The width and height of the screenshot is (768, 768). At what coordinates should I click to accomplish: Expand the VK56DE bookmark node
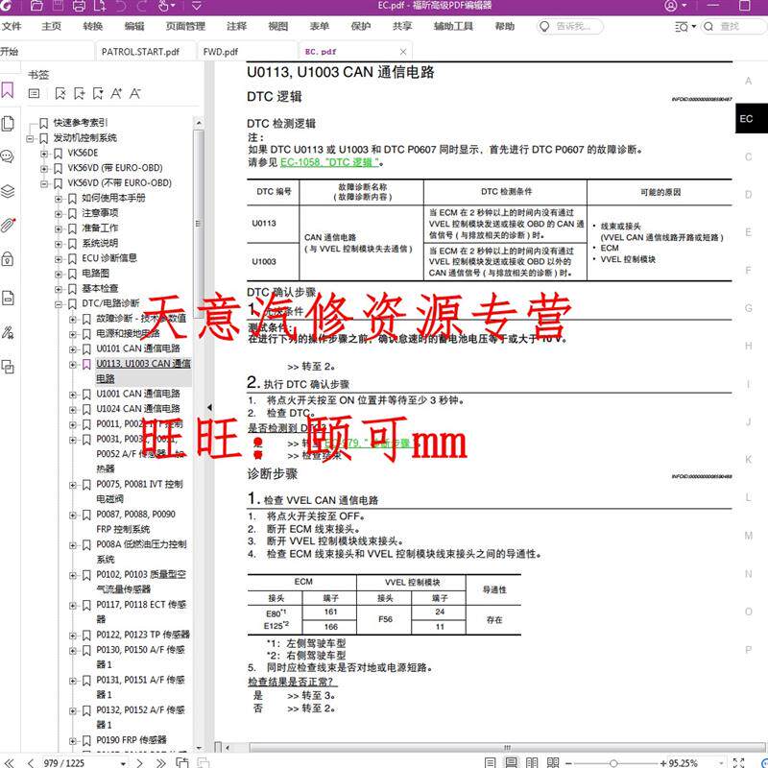[x=44, y=154]
